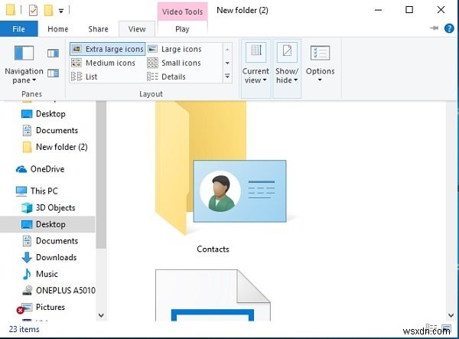This screenshot has width=459, height=339.
Task: Open the Play tab
Action: (182, 29)
